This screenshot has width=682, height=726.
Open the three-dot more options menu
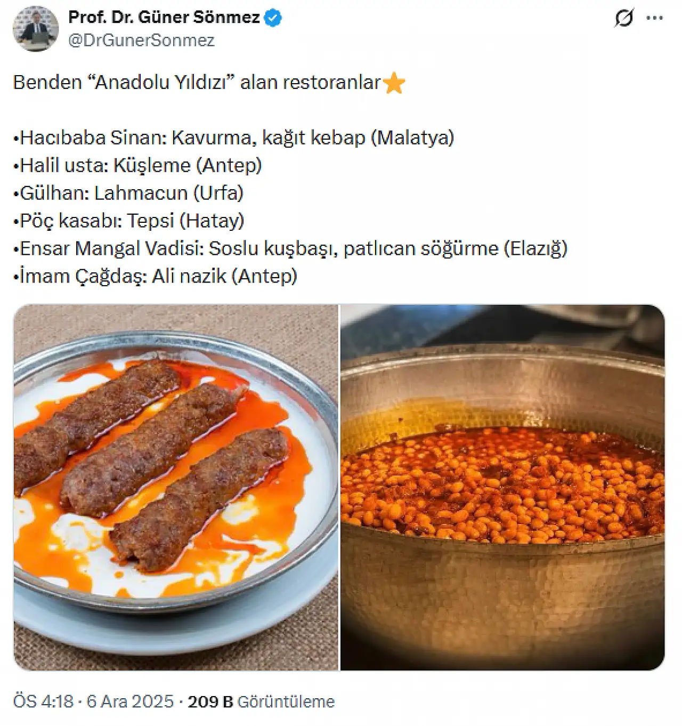pyautogui.click(x=654, y=18)
